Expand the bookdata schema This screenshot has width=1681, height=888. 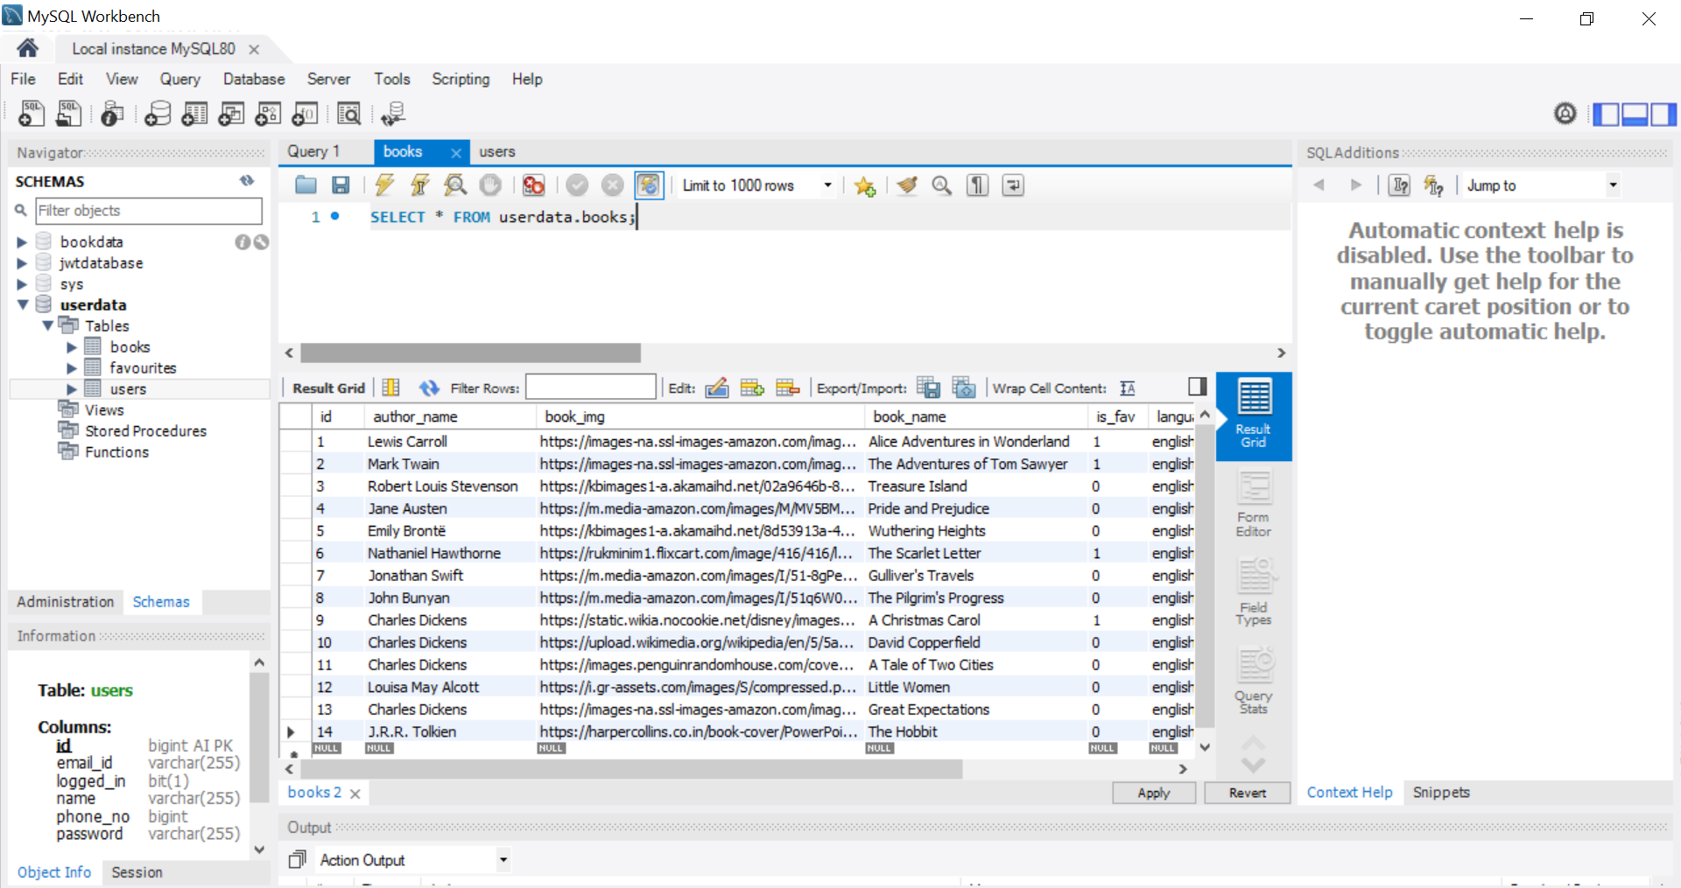[x=21, y=241]
